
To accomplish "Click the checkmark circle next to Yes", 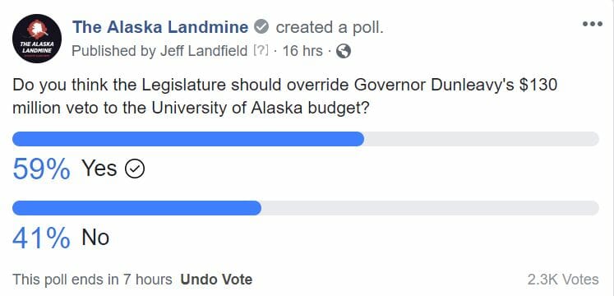I will click(x=135, y=169).
